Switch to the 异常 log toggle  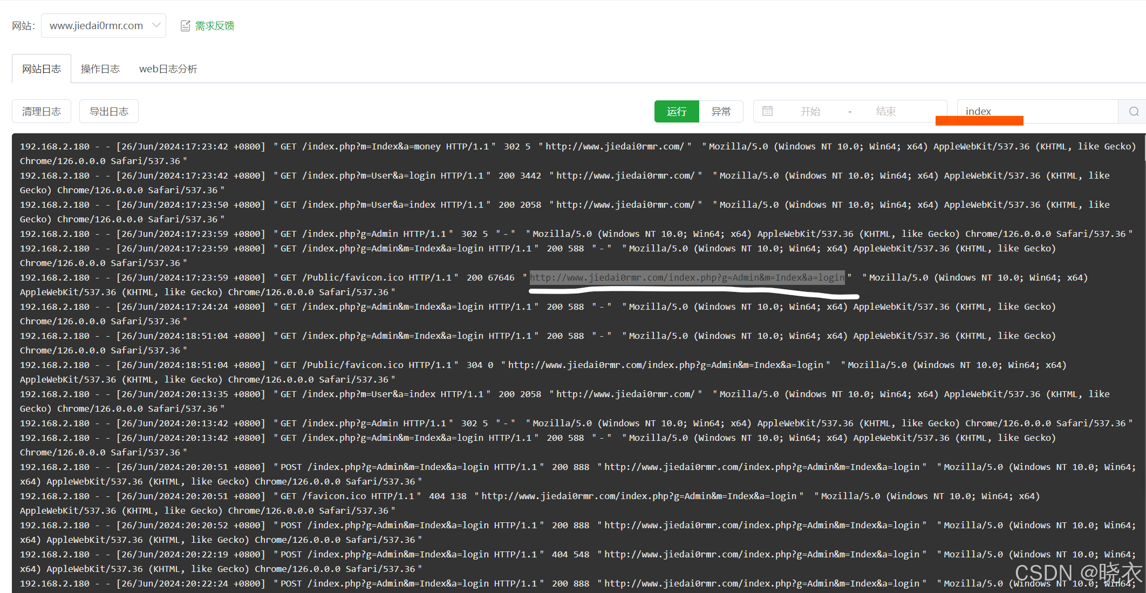[x=721, y=112]
